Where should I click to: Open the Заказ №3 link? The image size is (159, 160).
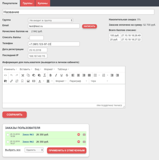tap(28, 134)
